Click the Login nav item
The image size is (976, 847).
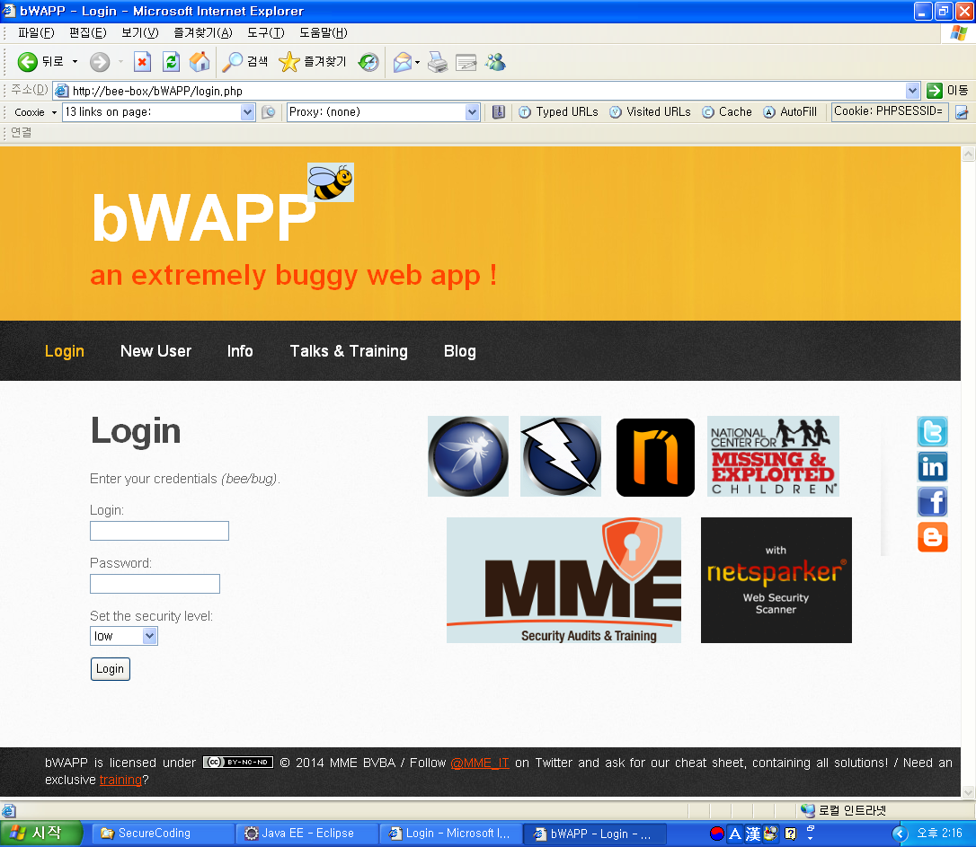(x=65, y=351)
